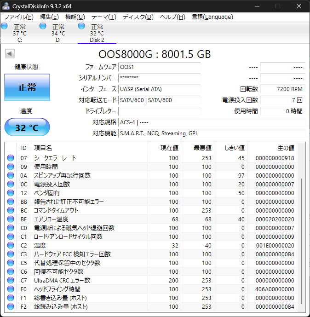Click the SMART list vertical scrollbar
Viewport: 310px width, 317px height.
301,242
